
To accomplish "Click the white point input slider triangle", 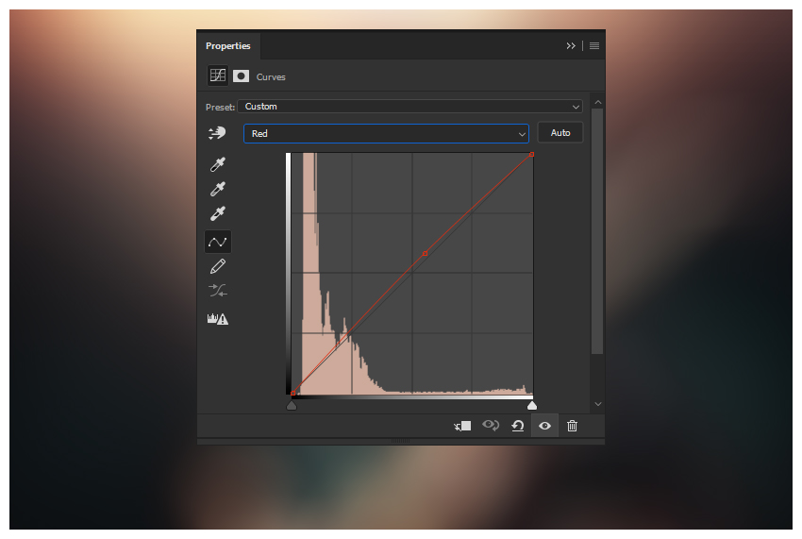I will 532,405.
